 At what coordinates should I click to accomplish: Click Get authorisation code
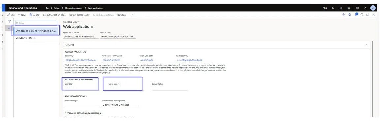tap(54, 15)
